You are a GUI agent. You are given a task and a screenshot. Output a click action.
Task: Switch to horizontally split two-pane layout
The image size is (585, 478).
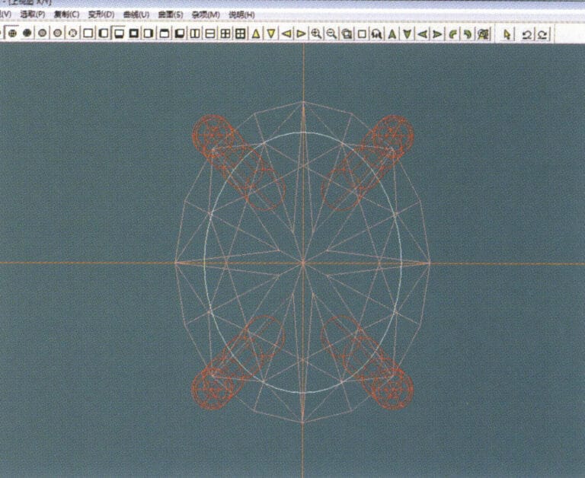click(x=210, y=33)
